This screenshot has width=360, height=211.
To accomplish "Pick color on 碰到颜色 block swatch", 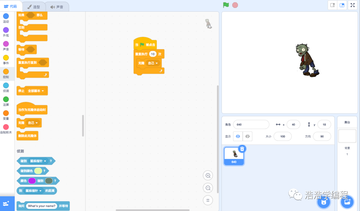I will (x=38, y=171).
